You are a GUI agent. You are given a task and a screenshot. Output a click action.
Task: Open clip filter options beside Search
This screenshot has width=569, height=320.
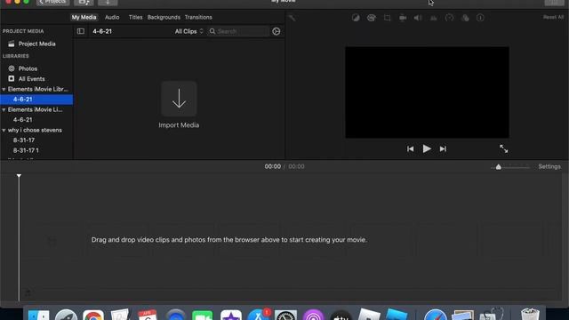tap(276, 32)
